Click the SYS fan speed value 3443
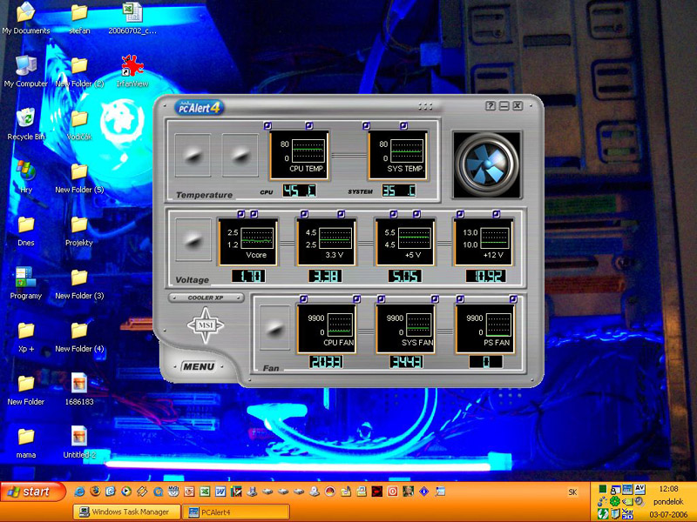 406,362
